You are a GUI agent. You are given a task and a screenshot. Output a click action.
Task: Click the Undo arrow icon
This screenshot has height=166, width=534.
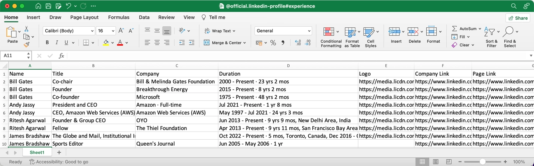click(x=68, y=6)
